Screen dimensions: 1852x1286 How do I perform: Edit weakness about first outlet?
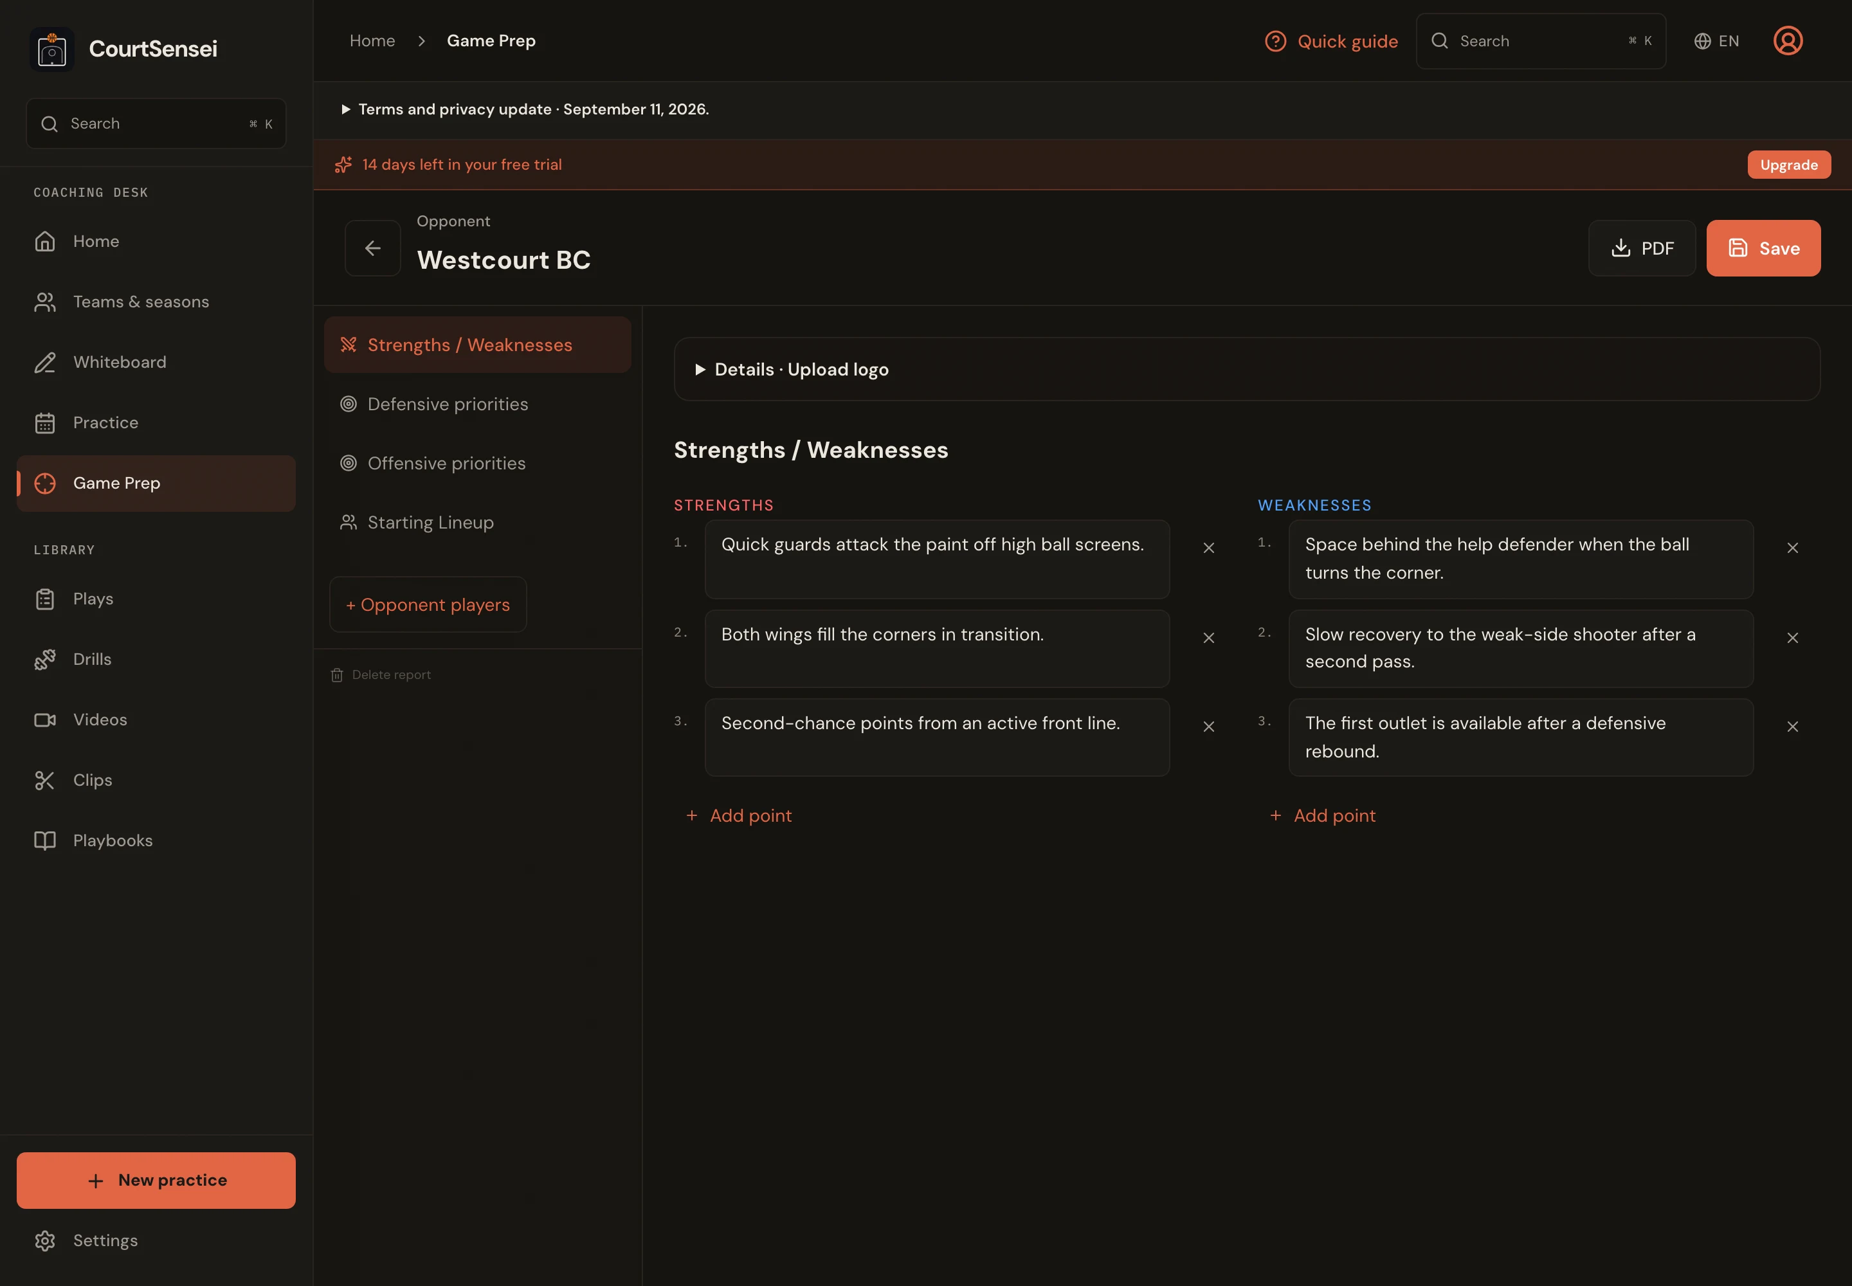click(1520, 738)
